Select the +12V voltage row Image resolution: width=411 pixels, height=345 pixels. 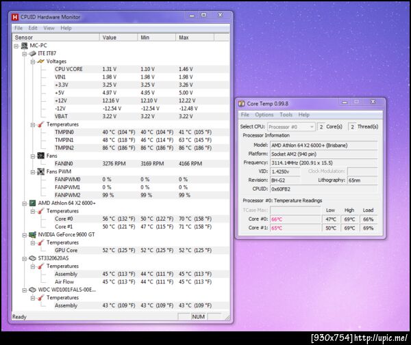(142, 100)
